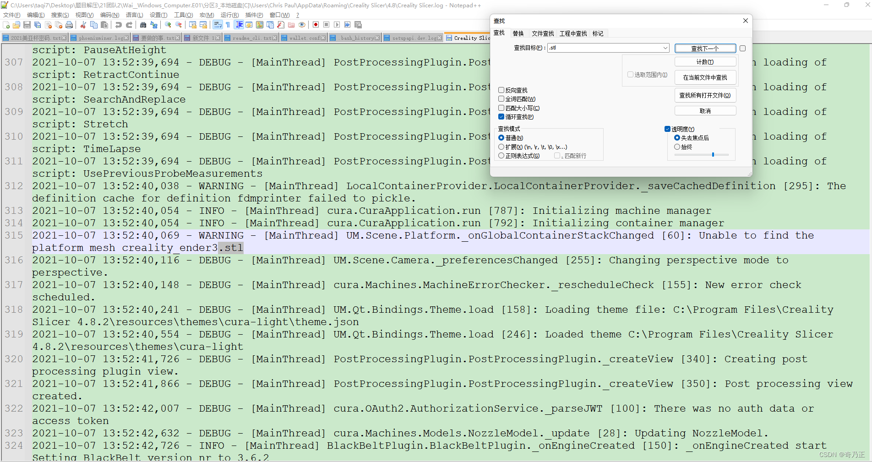Open the 插件 menu

[254, 15]
